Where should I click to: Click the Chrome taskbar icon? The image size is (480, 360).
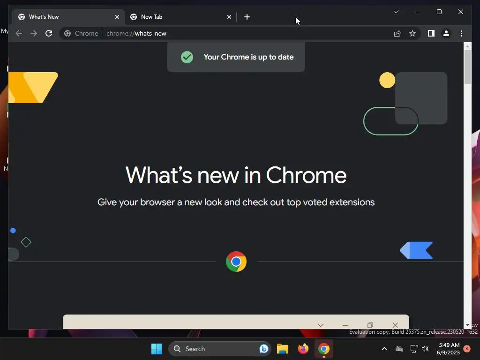323,349
